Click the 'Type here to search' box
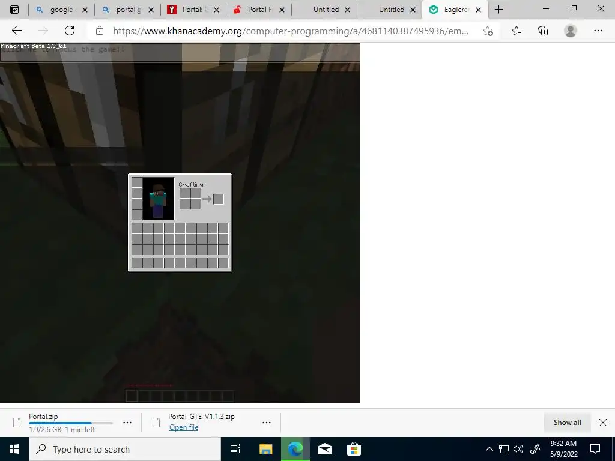This screenshot has height=461, width=615. [x=125, y=449]
